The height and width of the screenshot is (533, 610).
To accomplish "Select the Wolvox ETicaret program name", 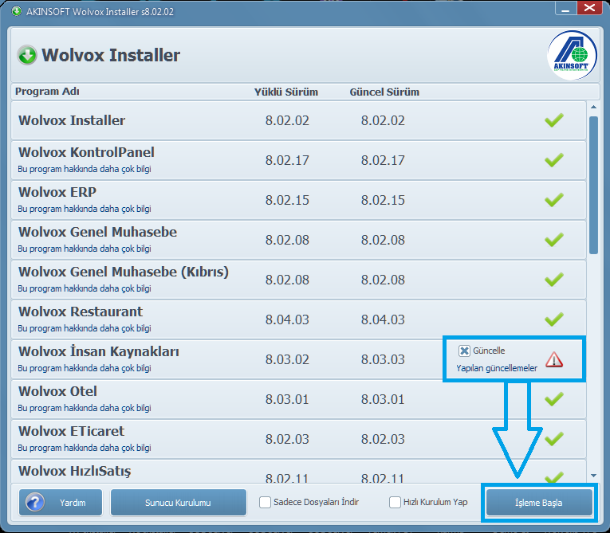I will coord(71,431).
